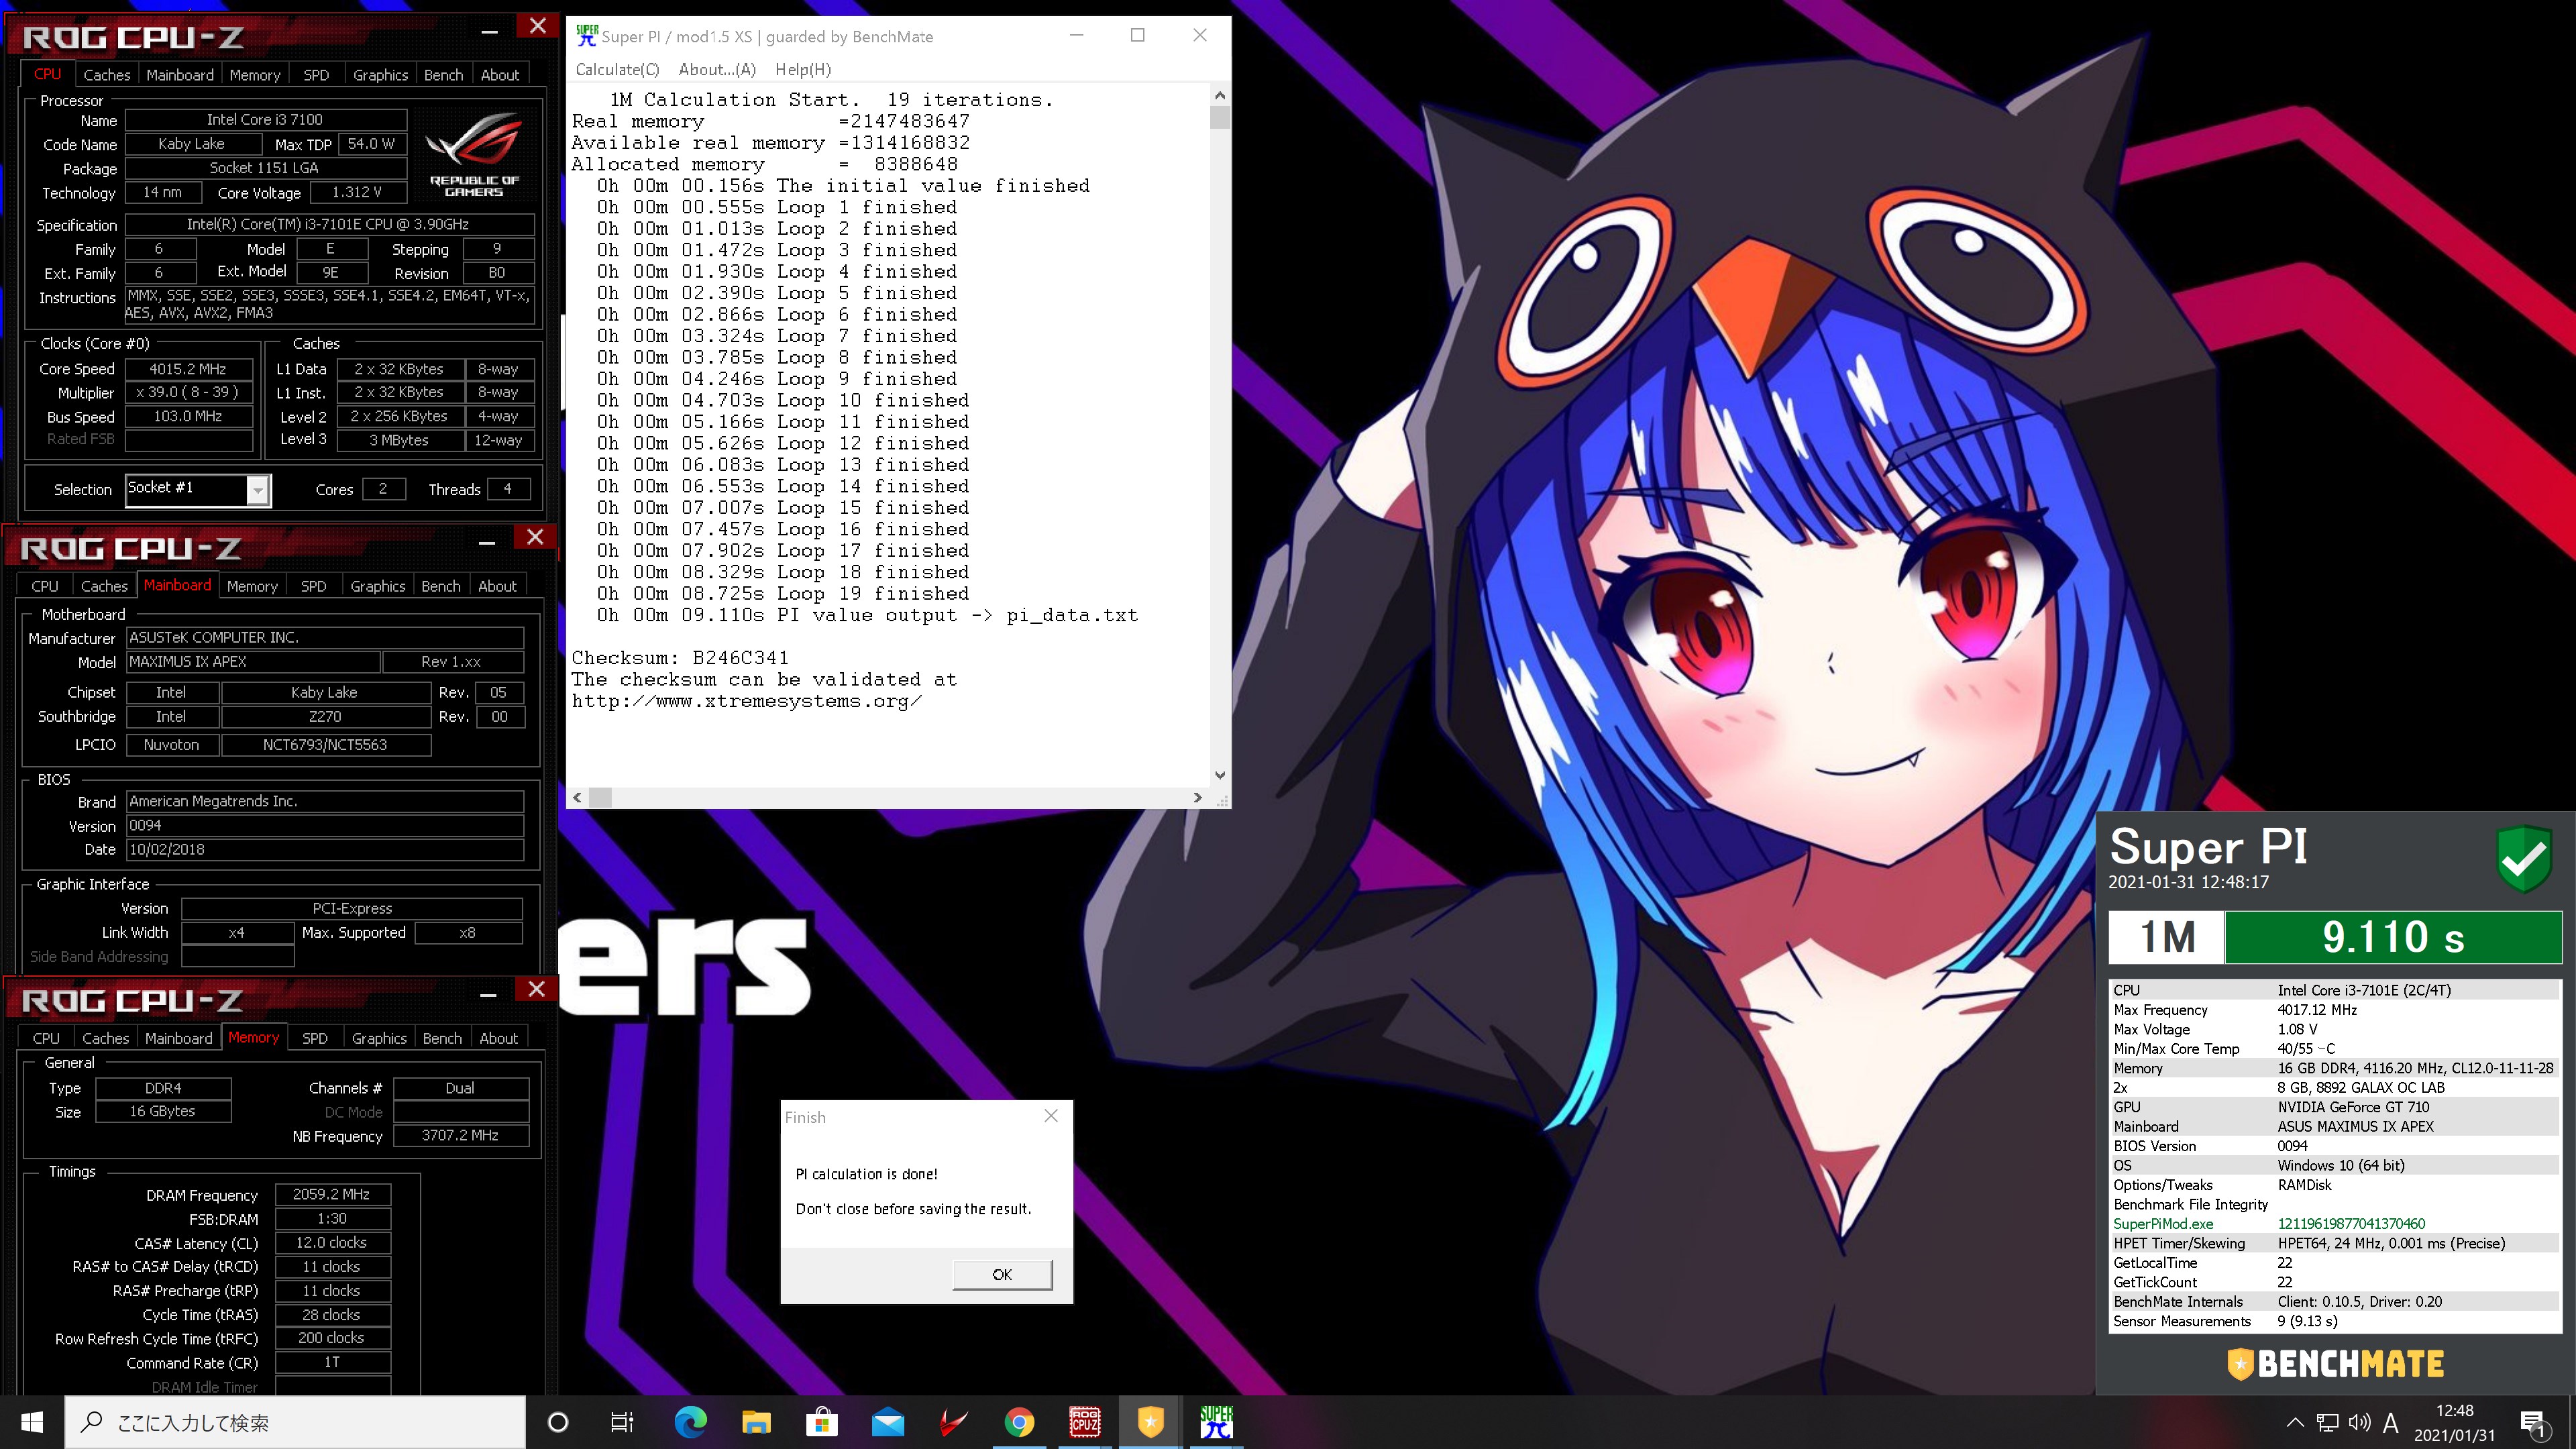Click the Multiplier x 39.0 value
The height and width of the screenshot is (1449, 2576).
(x=188, y=393)
